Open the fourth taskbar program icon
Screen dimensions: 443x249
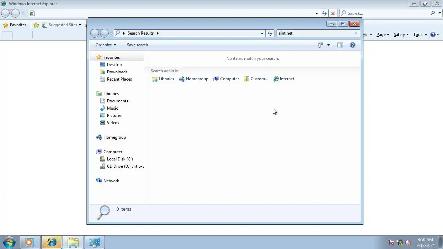[x=94, y=242]
